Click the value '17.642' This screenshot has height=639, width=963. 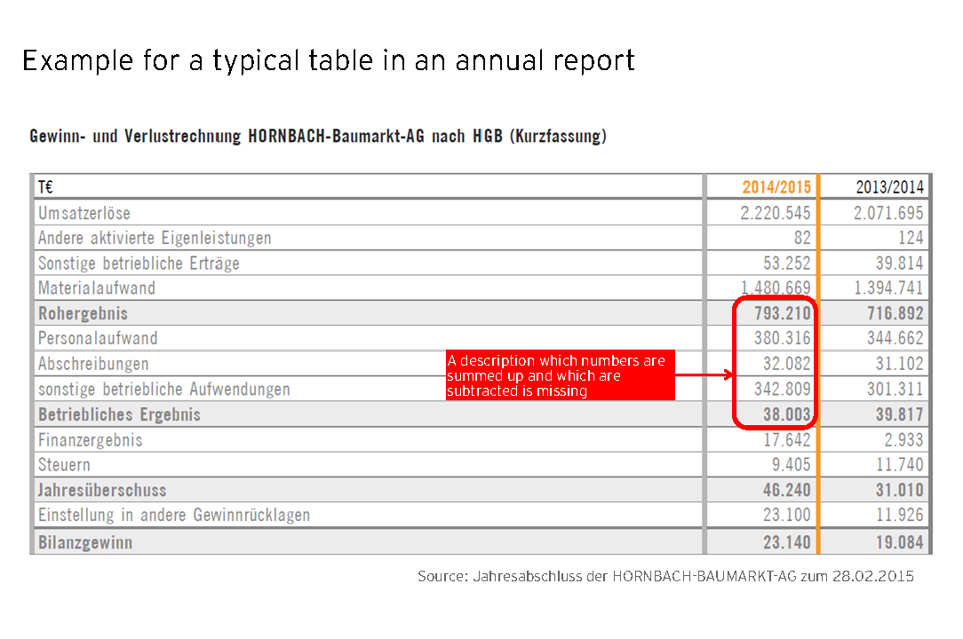tap(787, 440)
